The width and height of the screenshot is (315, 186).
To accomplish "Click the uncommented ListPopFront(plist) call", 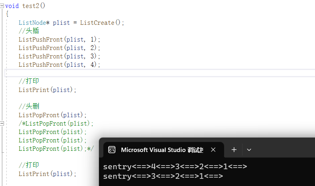I will click(x=52, y=115).
